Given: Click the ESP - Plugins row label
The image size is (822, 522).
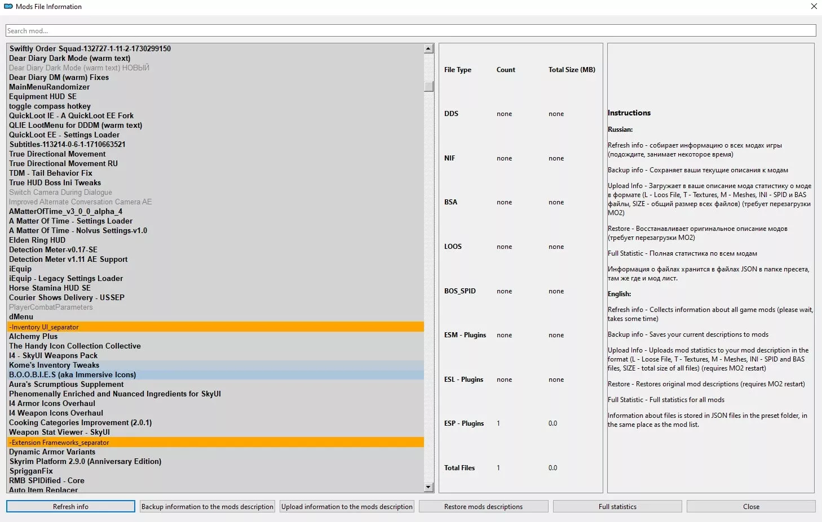Looking at the screenshot, I should tap(464, 423).
